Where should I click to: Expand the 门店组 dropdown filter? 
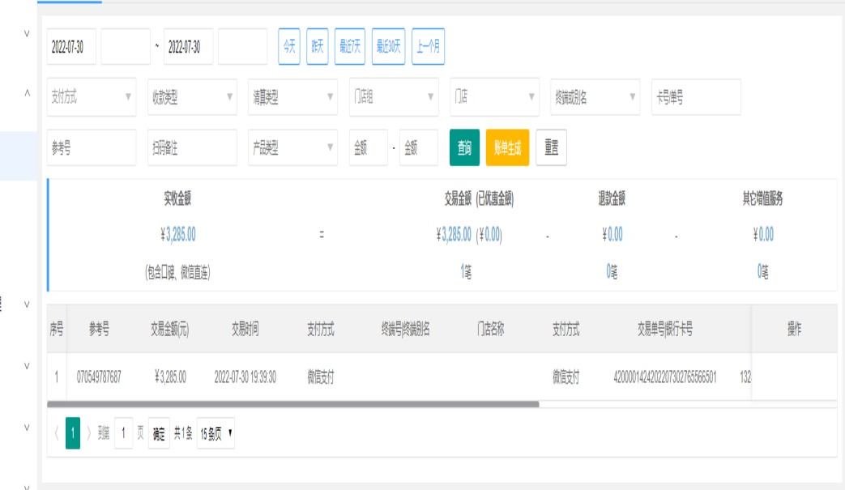pos(393,97)
